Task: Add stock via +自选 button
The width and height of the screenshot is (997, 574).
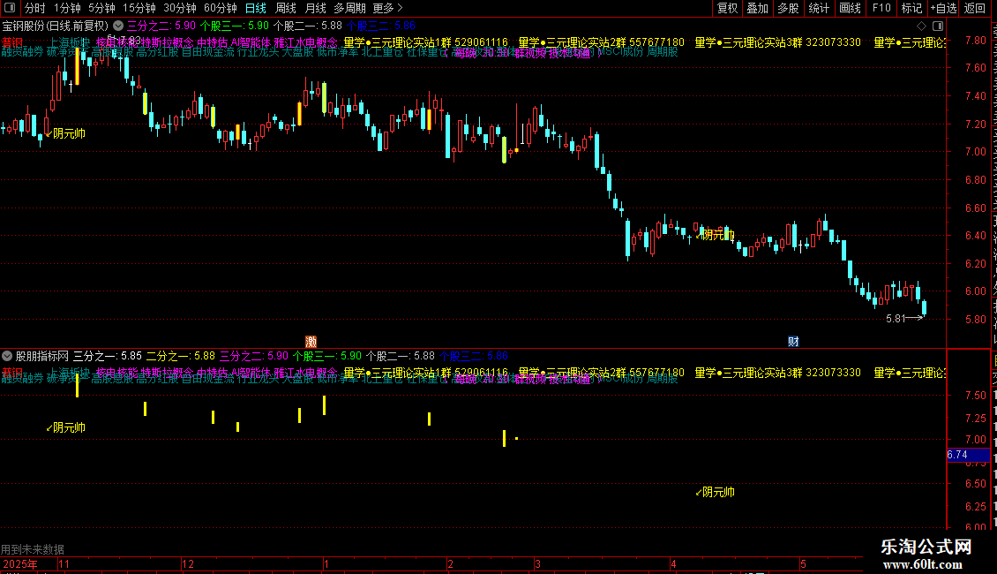Action: [x=943, y=8]
